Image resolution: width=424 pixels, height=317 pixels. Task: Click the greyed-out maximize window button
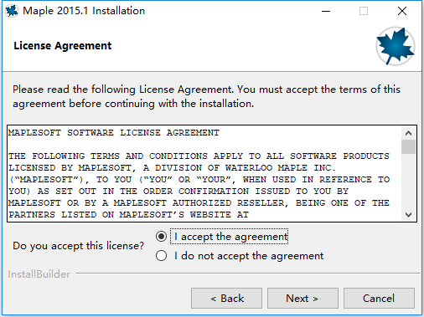tap(364, 11)
